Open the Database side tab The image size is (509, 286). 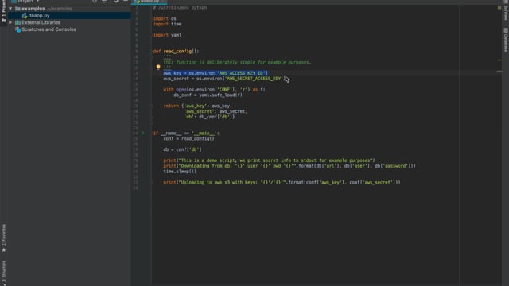click(x=506, y=41)
